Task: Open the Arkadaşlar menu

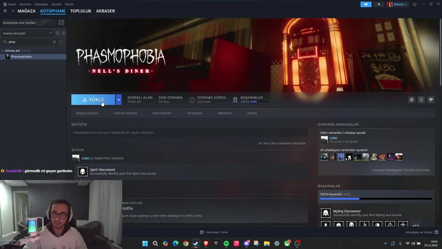Action: pos(41,4)
